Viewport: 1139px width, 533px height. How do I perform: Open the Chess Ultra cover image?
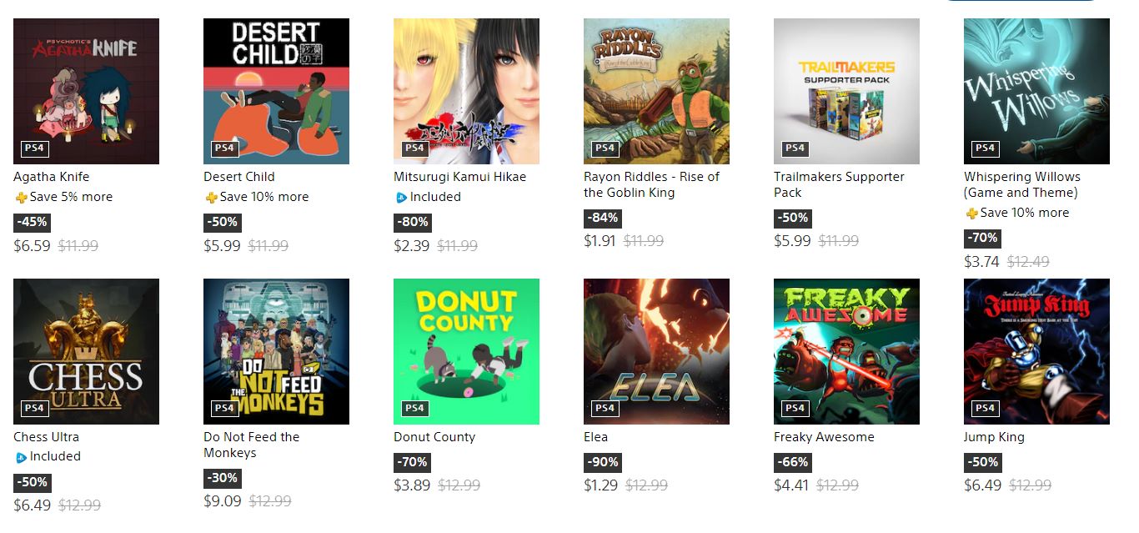(x=86, y=351)
